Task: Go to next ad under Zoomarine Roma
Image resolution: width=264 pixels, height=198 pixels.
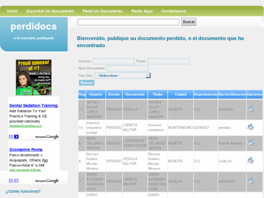Action: [x=16, y=181]
